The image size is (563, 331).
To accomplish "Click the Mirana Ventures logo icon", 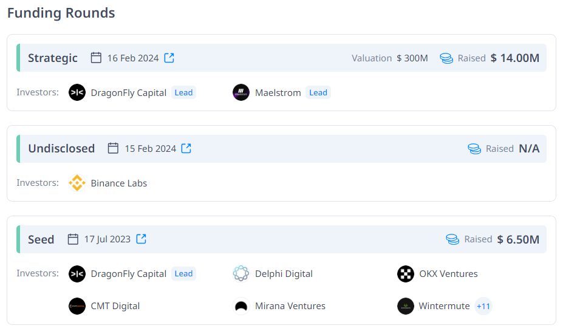I will pos(241,306).
